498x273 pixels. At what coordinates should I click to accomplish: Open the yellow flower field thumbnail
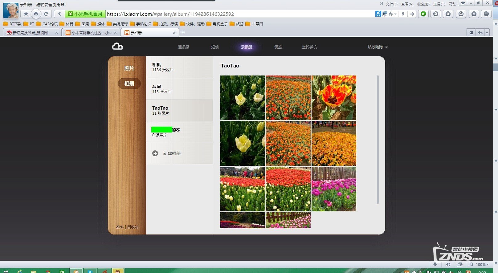(x=334, y=143)
